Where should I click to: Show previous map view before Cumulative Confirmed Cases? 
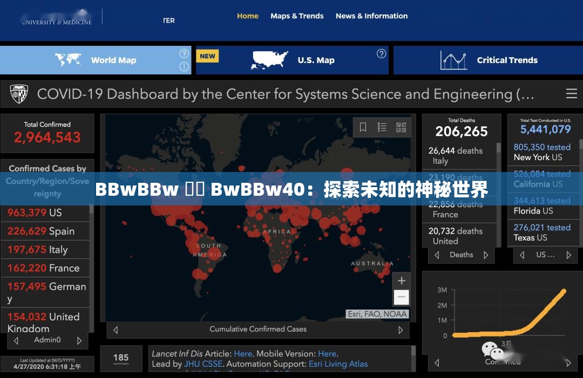(116, 330)
